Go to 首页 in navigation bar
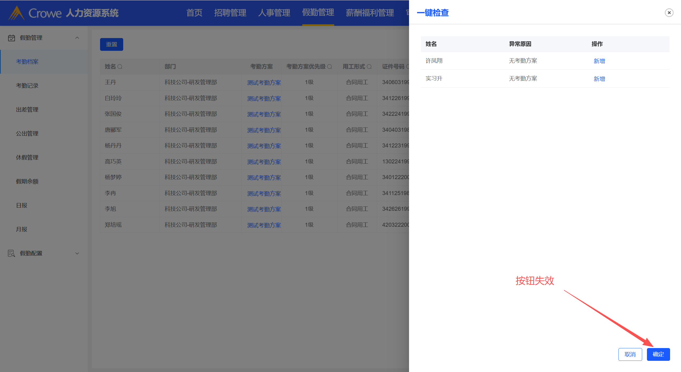 click(x=194, y=13)
